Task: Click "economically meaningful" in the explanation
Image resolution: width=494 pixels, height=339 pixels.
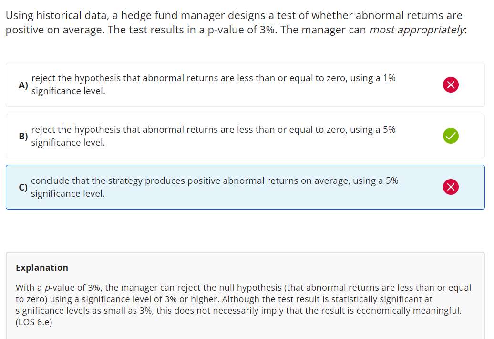Action: tap(413, 311)
